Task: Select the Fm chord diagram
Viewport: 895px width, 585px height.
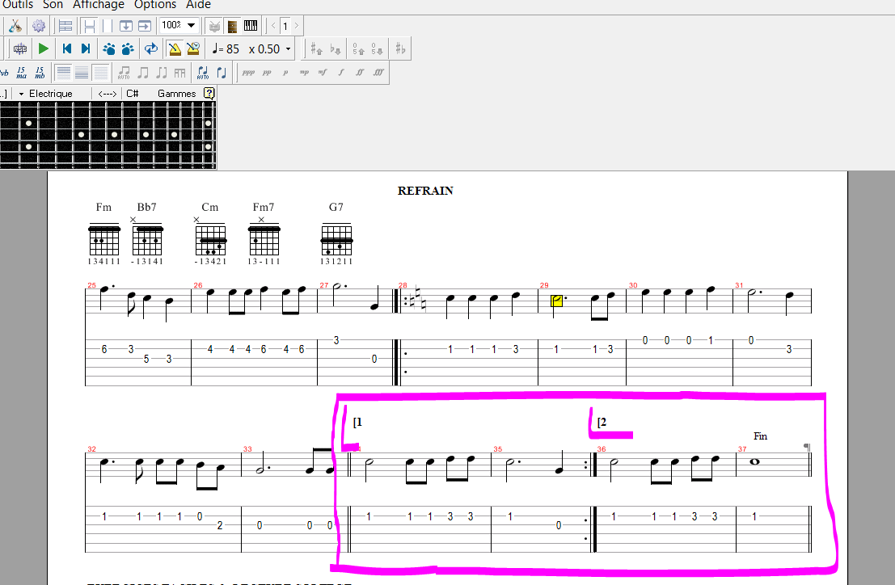Action: click(103, 234)
